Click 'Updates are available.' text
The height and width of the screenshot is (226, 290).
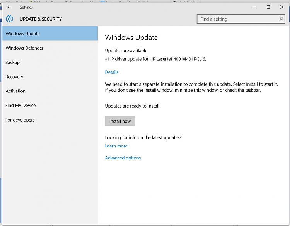coord(127,51)
